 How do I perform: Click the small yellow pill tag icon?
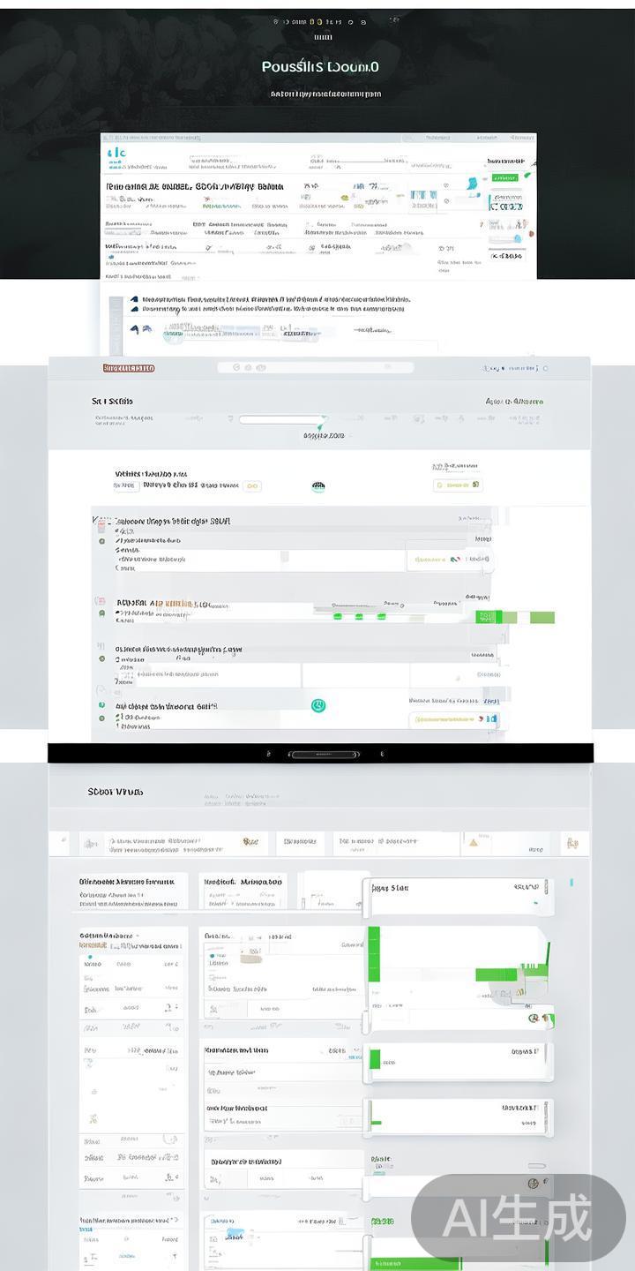pyautogui.click(x=252, y=485)
